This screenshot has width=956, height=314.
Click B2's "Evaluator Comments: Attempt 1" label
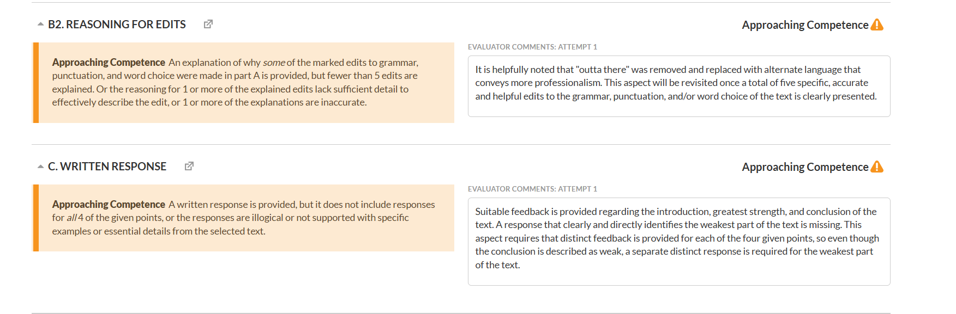coord(532,47)
